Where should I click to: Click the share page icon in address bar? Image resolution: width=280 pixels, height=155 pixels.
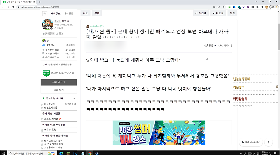pyautogui.click(x=219, y=7)
